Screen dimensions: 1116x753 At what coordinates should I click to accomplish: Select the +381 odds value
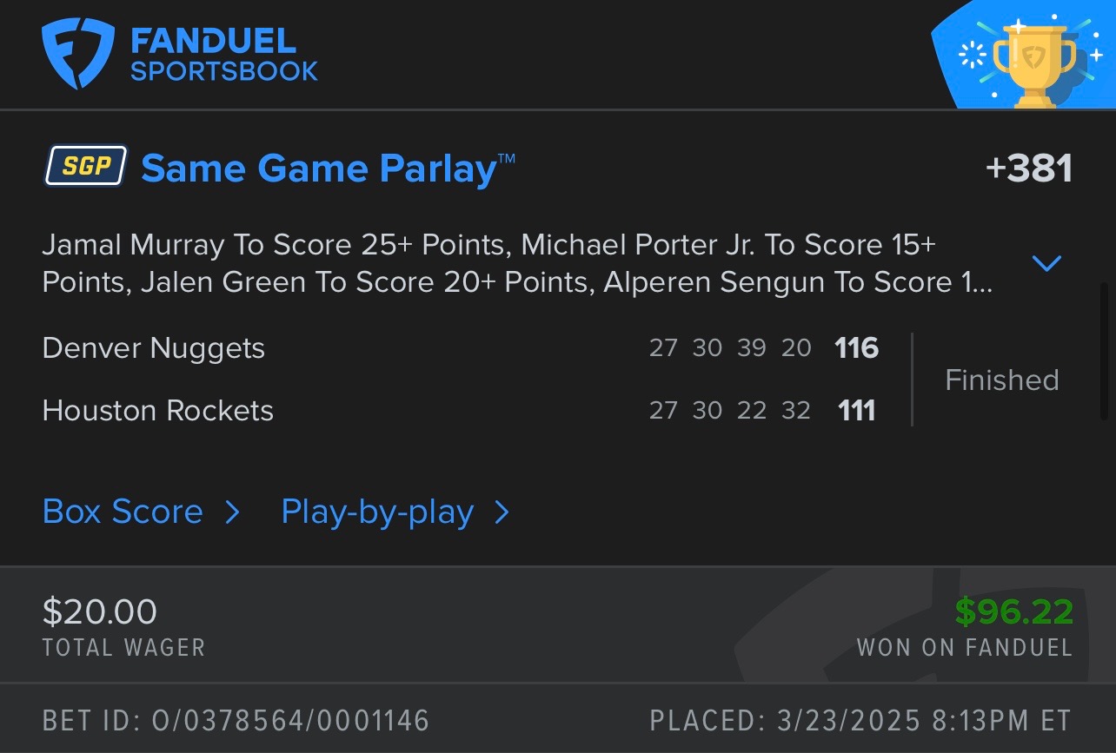[1028, 168]
